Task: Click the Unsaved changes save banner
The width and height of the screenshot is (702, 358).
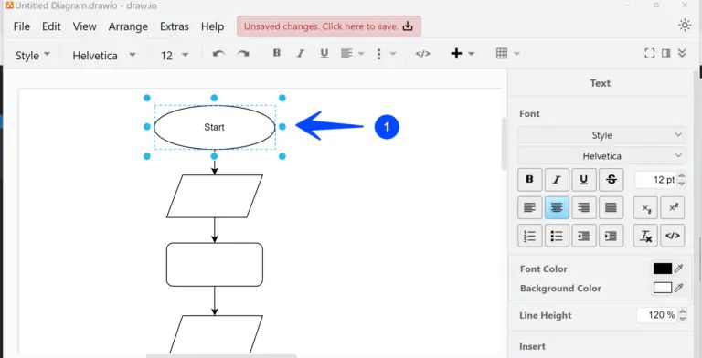Action: tap(329, 26)
